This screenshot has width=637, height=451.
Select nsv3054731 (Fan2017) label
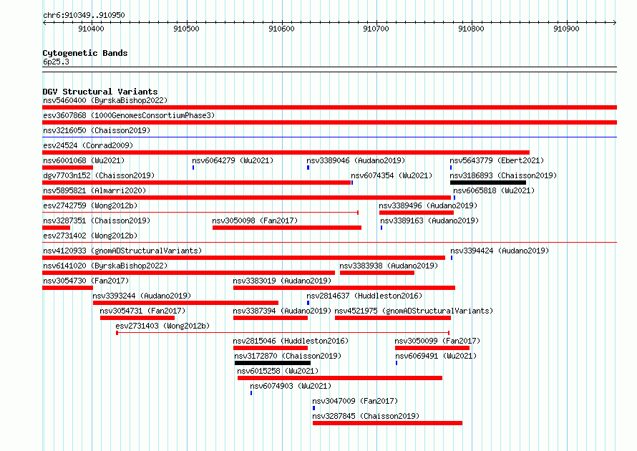[142, 311]
